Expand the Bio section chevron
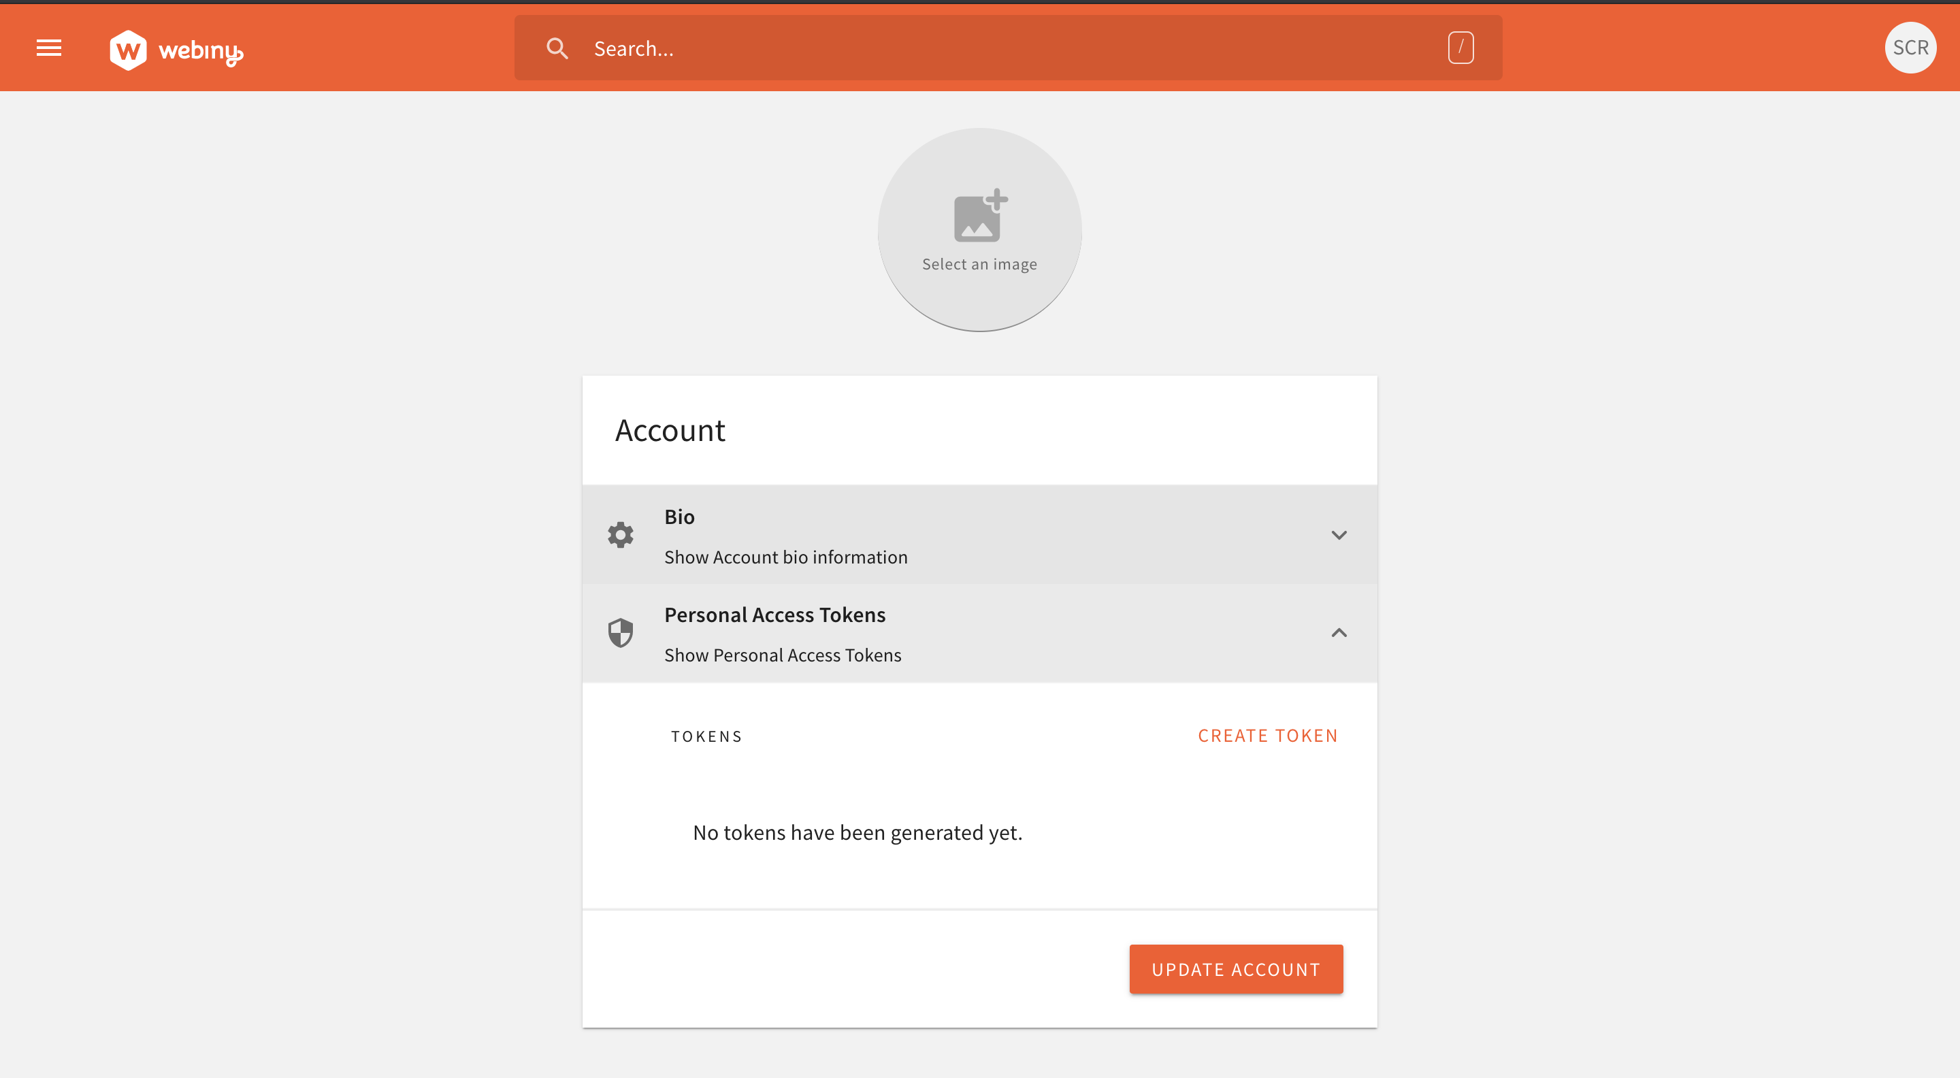 click(1339, 535)
